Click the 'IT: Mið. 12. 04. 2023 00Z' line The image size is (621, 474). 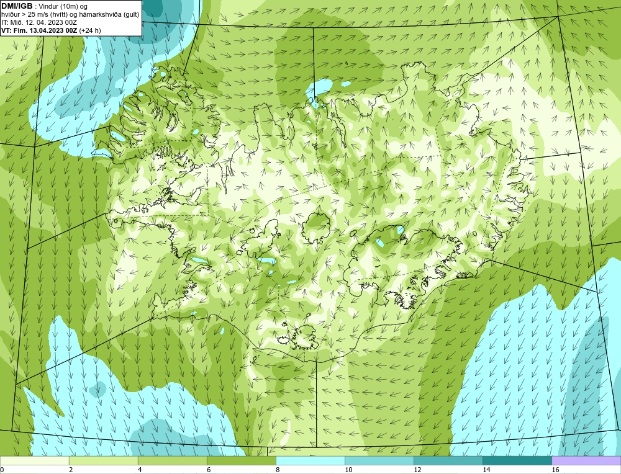click(39, 22)
